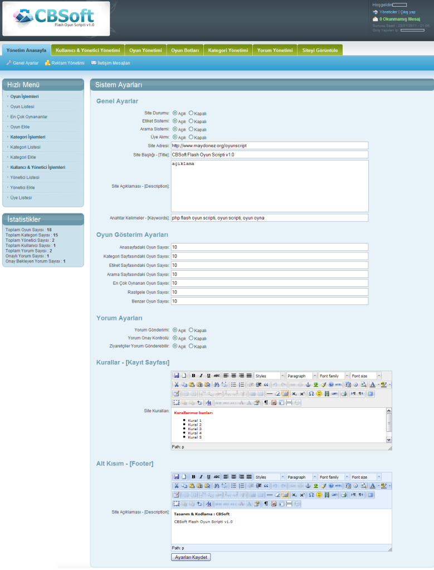Open Styles dropdown in Site Kuralları editor
Viewport: 434px width, 570px height.
coord(269,376)
